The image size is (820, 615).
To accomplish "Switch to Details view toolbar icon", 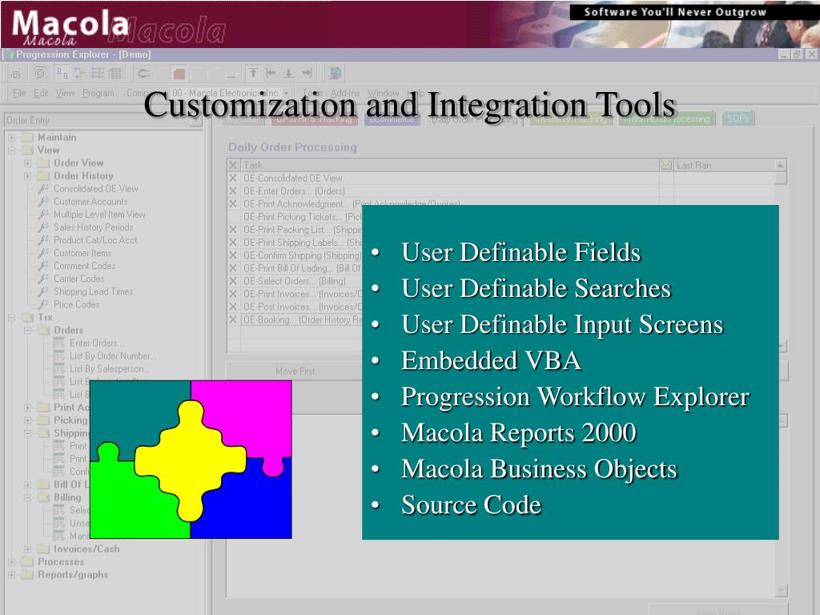I will click(x=115, y=73).
